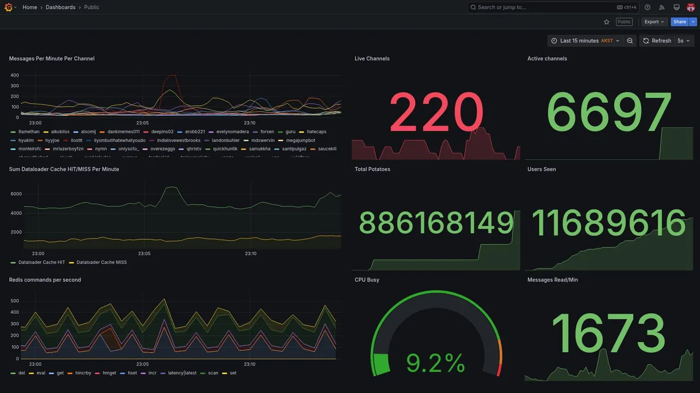This screenshot has width=700, height=393.
Task: Open the 5s refresh interval dropdown
Action: click(x=684, y=41)
